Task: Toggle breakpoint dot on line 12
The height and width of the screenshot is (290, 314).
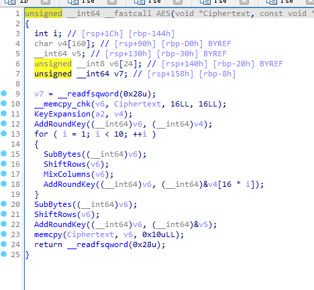Action: 4,123
